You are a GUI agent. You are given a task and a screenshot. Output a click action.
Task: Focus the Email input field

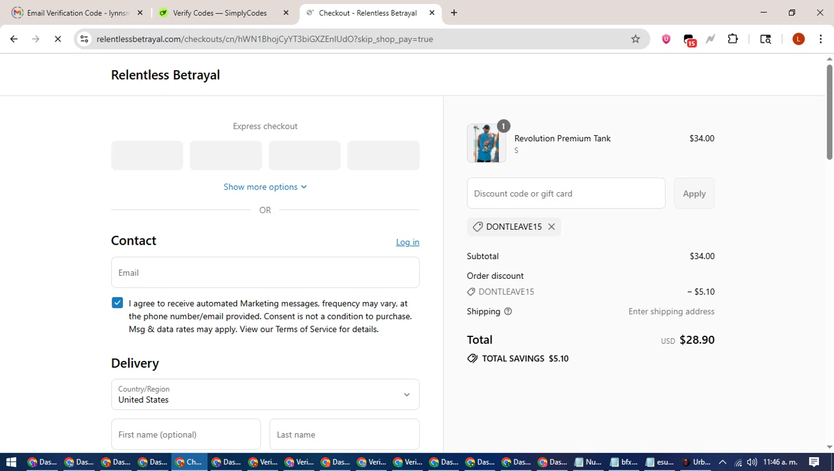pos(265,272)
